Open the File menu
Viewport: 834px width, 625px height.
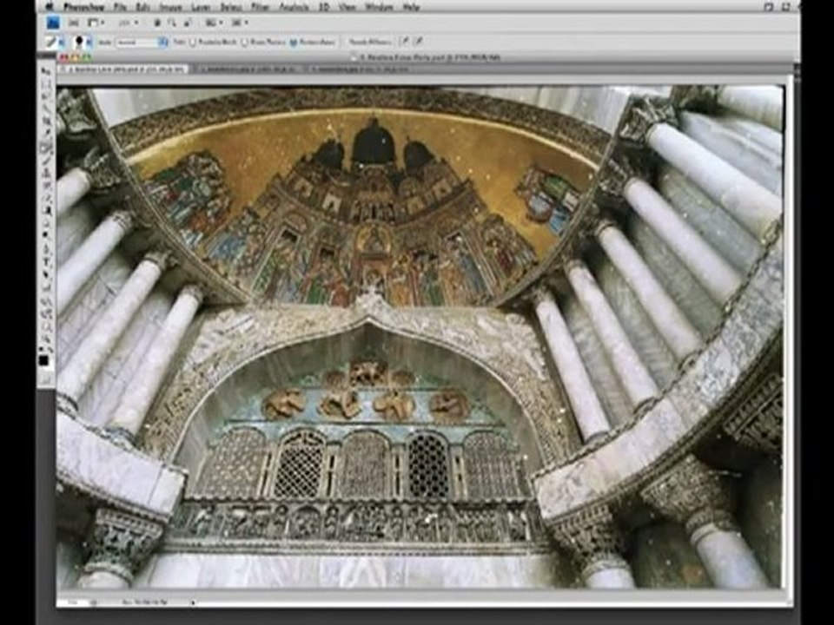tap(120, 8)
